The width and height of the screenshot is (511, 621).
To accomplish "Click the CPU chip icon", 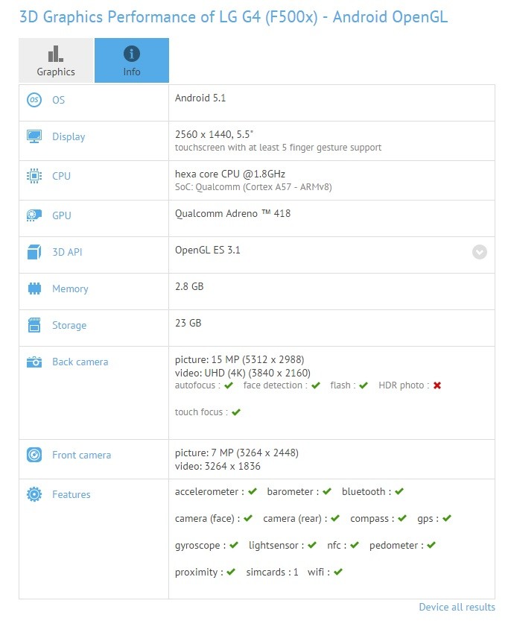I will tap(34, 176).
